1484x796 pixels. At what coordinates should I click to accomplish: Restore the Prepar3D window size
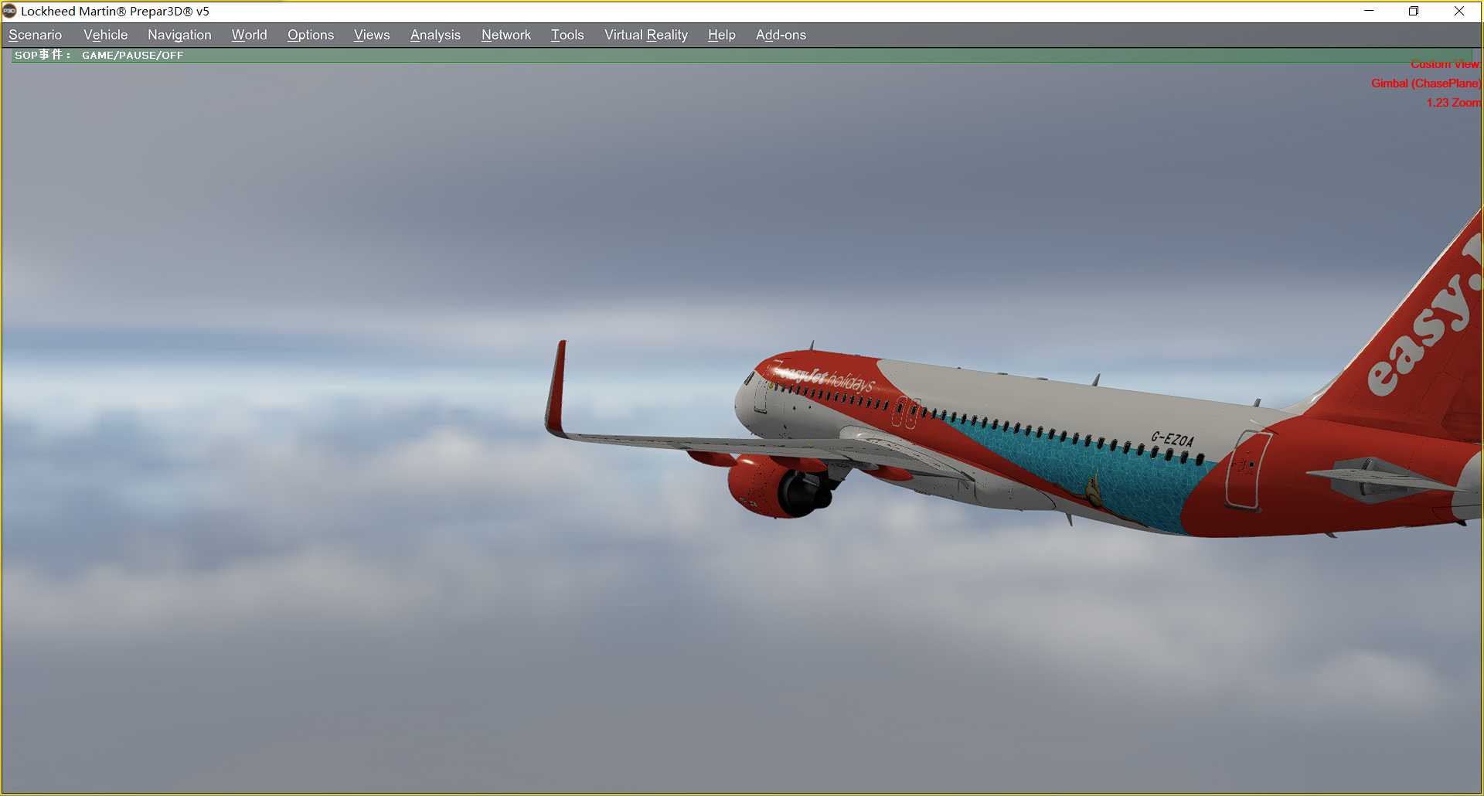[x=1414, y=12]
